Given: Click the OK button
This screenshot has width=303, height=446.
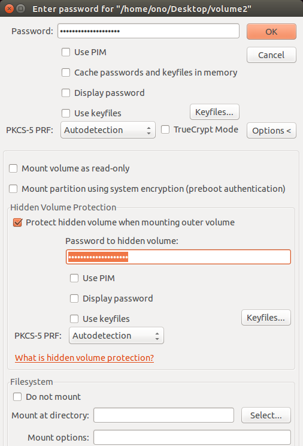Looking at the screenshot, I should (x=271, y=32).
